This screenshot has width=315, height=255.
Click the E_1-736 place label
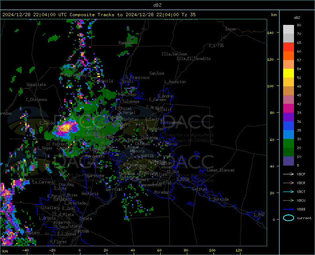click(216, 46)
